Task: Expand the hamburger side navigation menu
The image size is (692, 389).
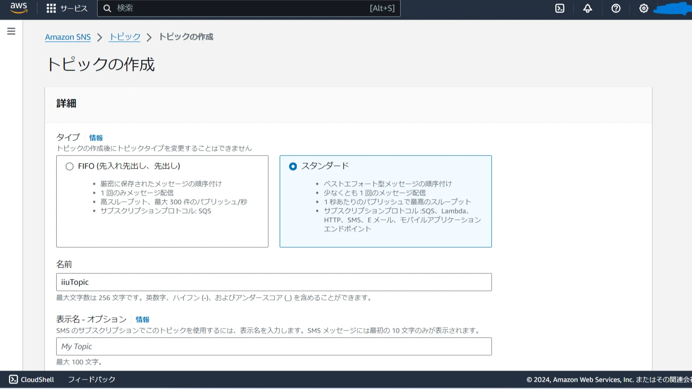Action: click(11, 31)
